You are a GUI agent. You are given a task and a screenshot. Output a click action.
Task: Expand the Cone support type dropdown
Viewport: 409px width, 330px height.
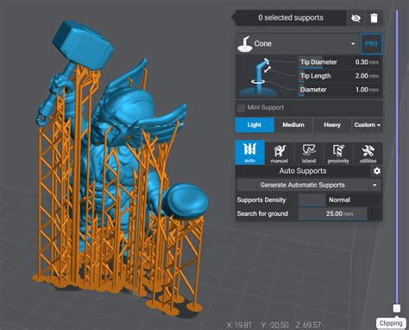pos(353,44)
